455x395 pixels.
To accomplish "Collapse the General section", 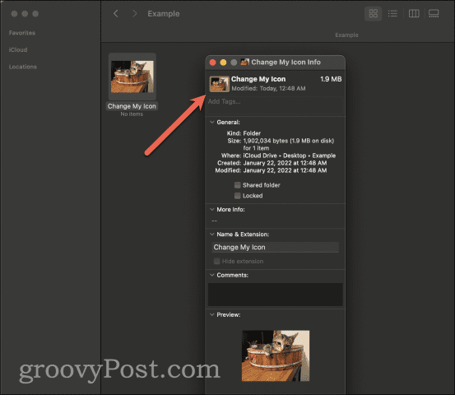I will click(x=212, y=122).
